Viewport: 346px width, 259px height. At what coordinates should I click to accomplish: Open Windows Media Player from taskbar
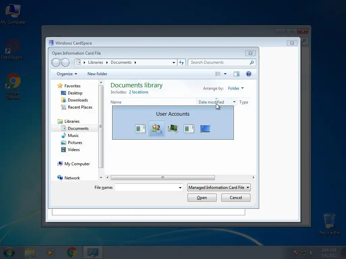(x=50, y=252)
